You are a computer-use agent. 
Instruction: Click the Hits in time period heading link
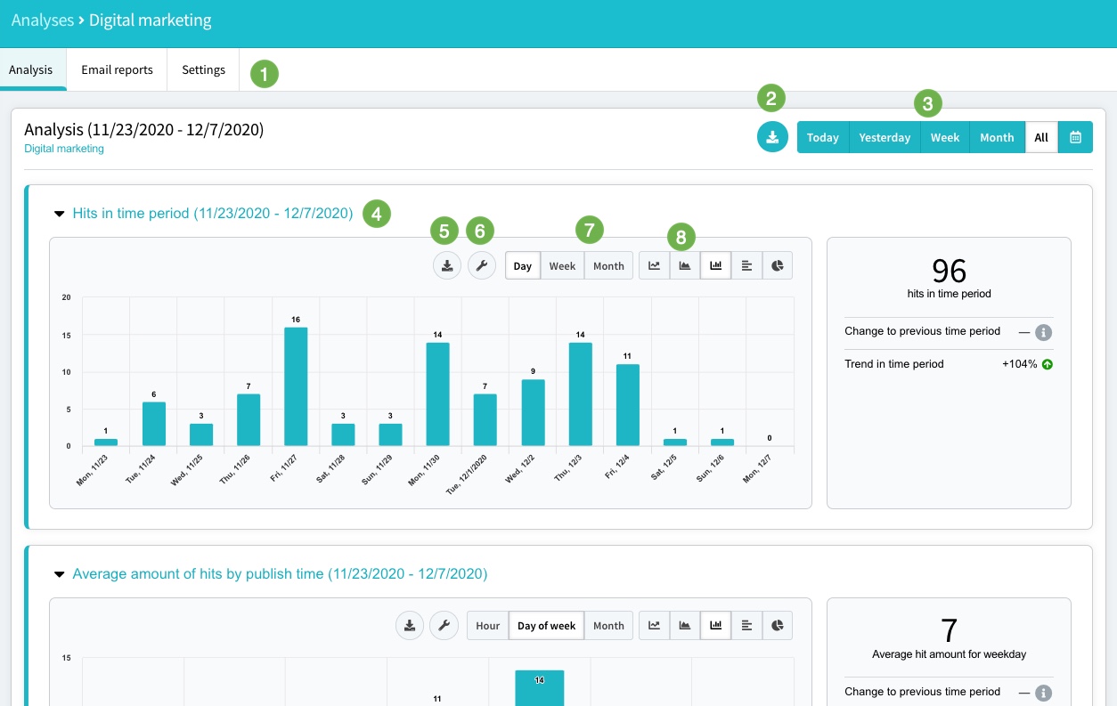(213, 214)
